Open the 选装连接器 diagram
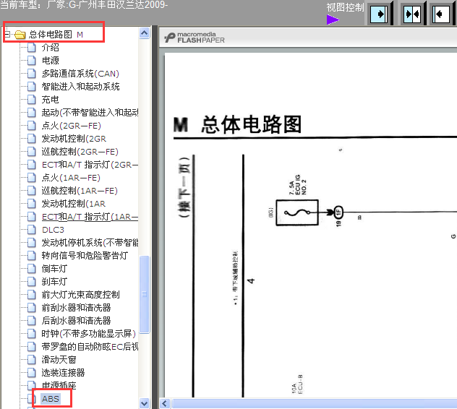This screenshot has height=409, width=457. (63, 373)
